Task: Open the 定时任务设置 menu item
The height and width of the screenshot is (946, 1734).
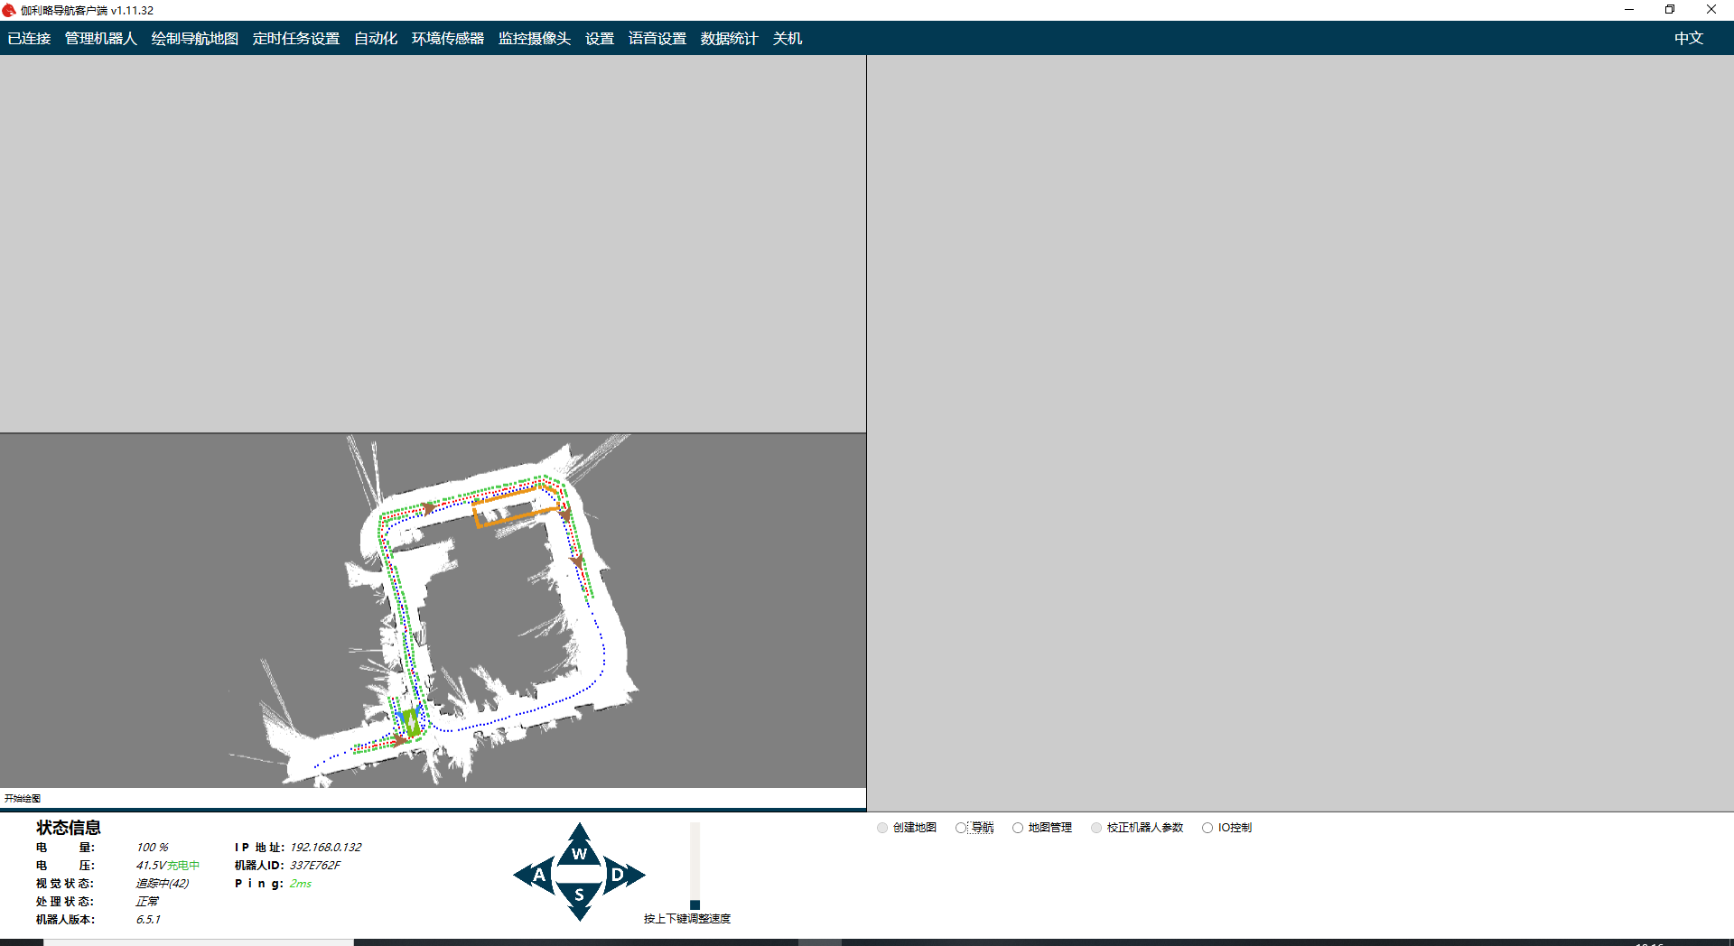Action: coord(295,38)
